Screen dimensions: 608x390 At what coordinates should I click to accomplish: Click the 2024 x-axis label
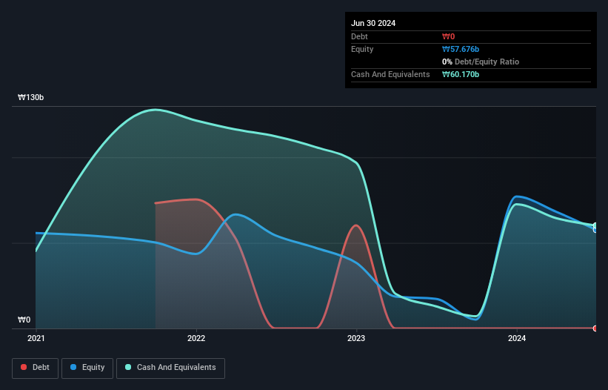[x=517, y=338]
